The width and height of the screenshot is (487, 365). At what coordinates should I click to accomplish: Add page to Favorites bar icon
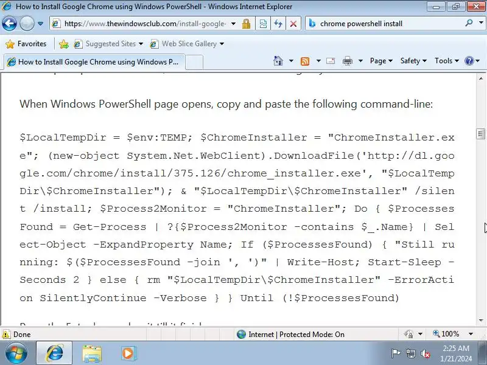point(64,44)
